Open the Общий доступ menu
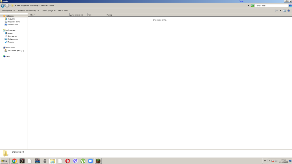The height and width of the screenshot is (164, 292). [48, 10]
